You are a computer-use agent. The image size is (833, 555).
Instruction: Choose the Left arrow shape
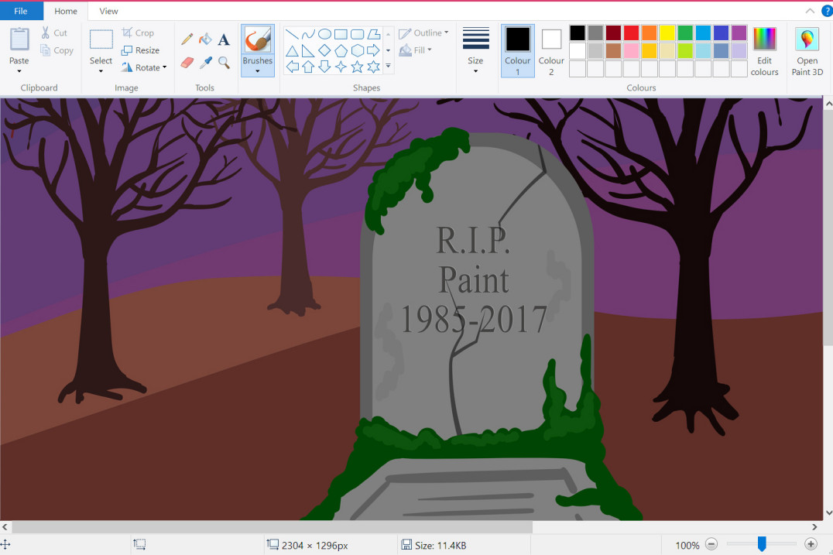click(x=292, y=67)
